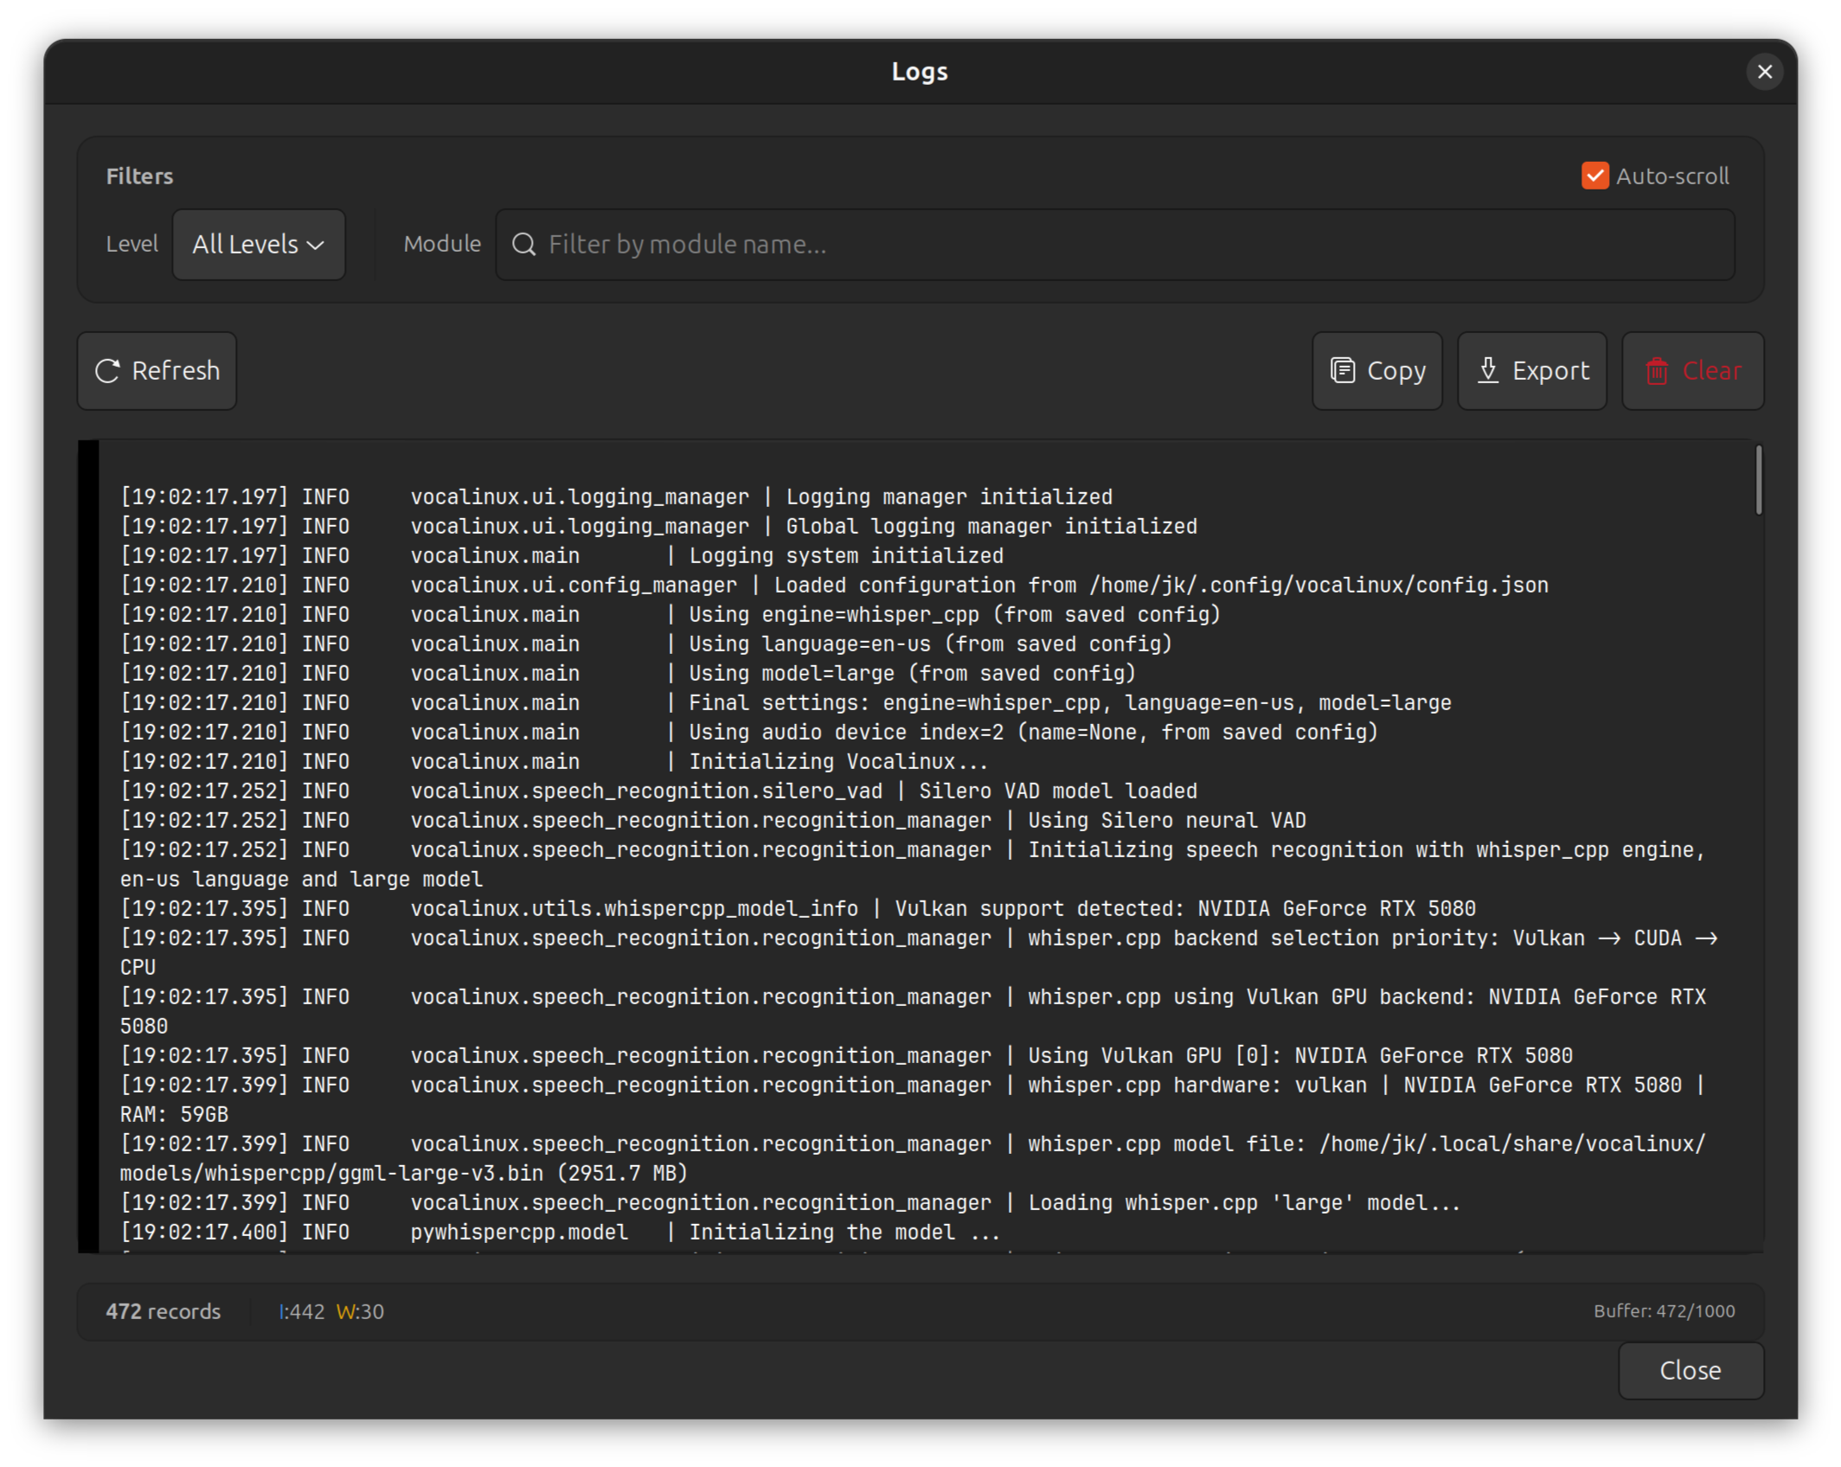
Task: Click the 'Logging system initialized' log line
Action: coord(561,556)
